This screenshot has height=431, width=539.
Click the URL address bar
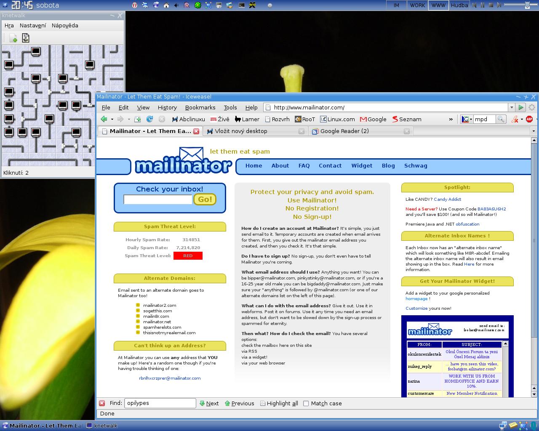point(385,107)
